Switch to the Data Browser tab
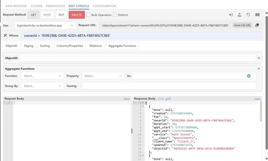The width and height of the screenshot is (268, 161). point(16,6)
